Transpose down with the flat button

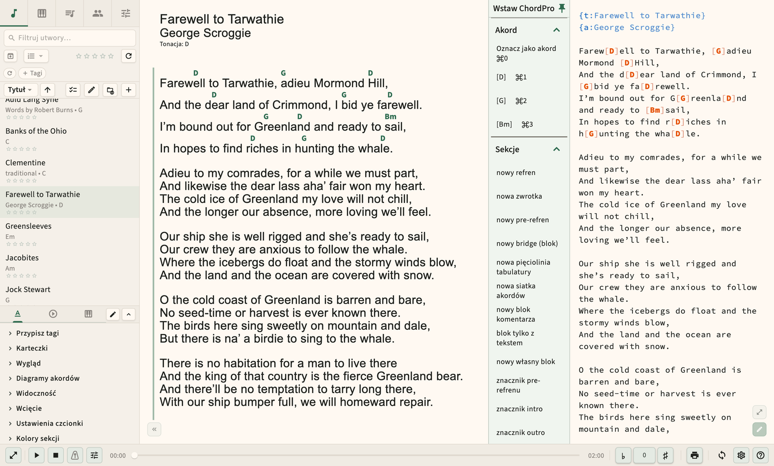point(623,455)
